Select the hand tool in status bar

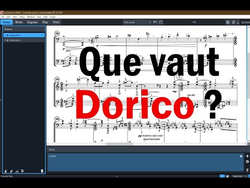point(228,176)
